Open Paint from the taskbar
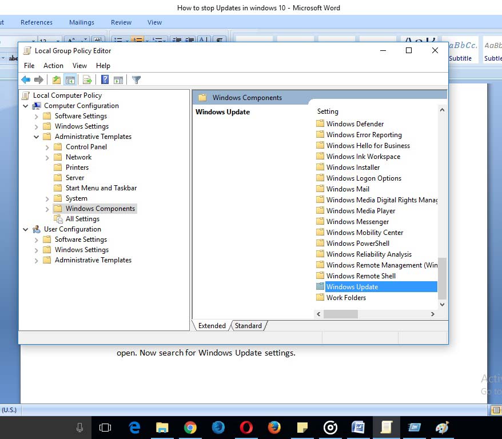Viewport: 502px width, 439px height. pyautogui.click(x=442, y=428)
